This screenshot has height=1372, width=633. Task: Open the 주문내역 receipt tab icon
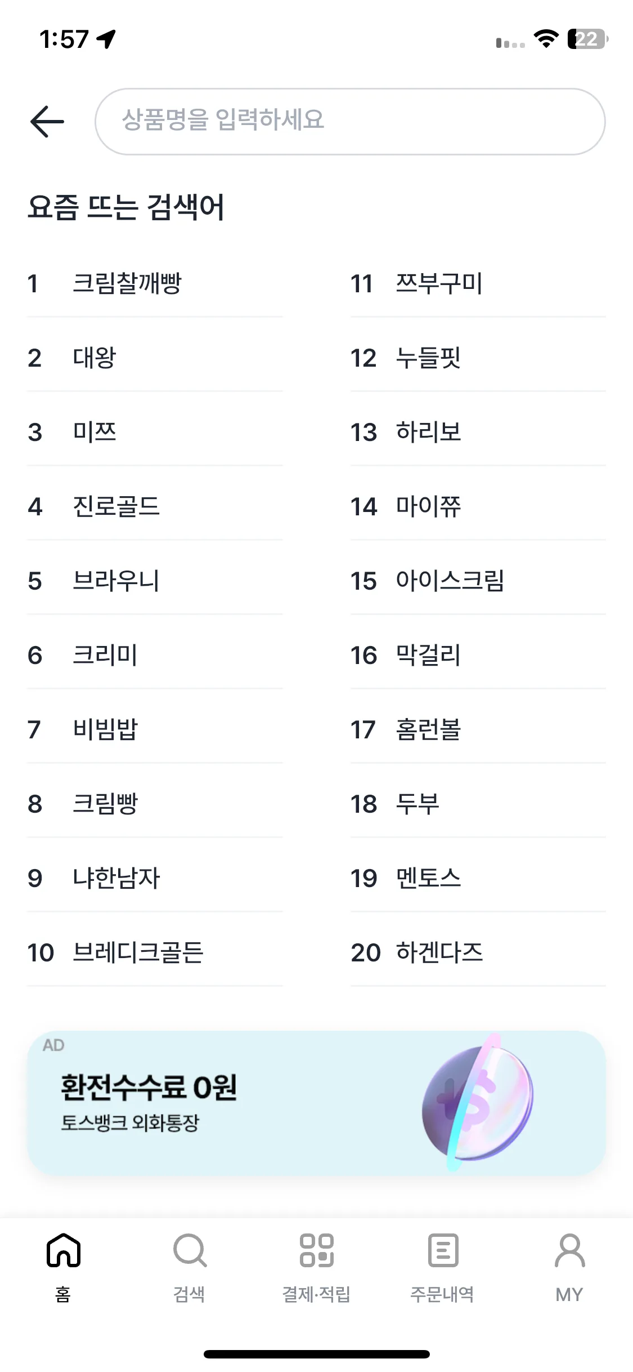coord(443,1250)
